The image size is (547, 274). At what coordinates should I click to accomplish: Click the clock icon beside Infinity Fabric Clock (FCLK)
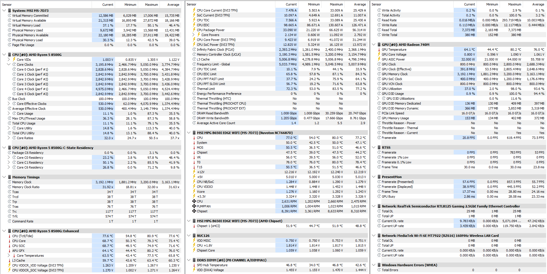(194, 50)
